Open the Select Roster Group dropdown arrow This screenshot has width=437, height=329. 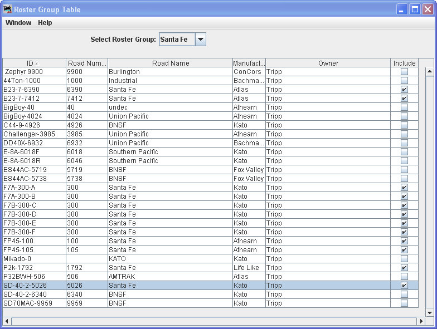pos(201,40)
